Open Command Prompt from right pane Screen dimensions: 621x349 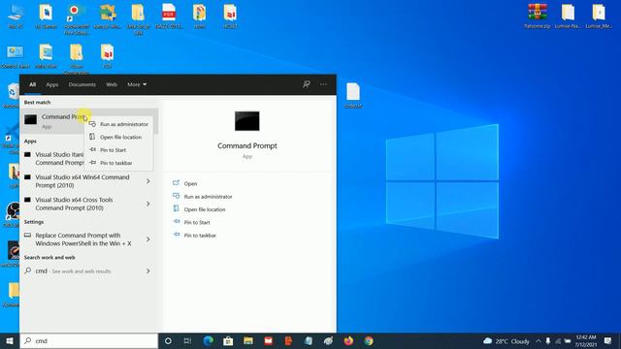coord(190,183)
